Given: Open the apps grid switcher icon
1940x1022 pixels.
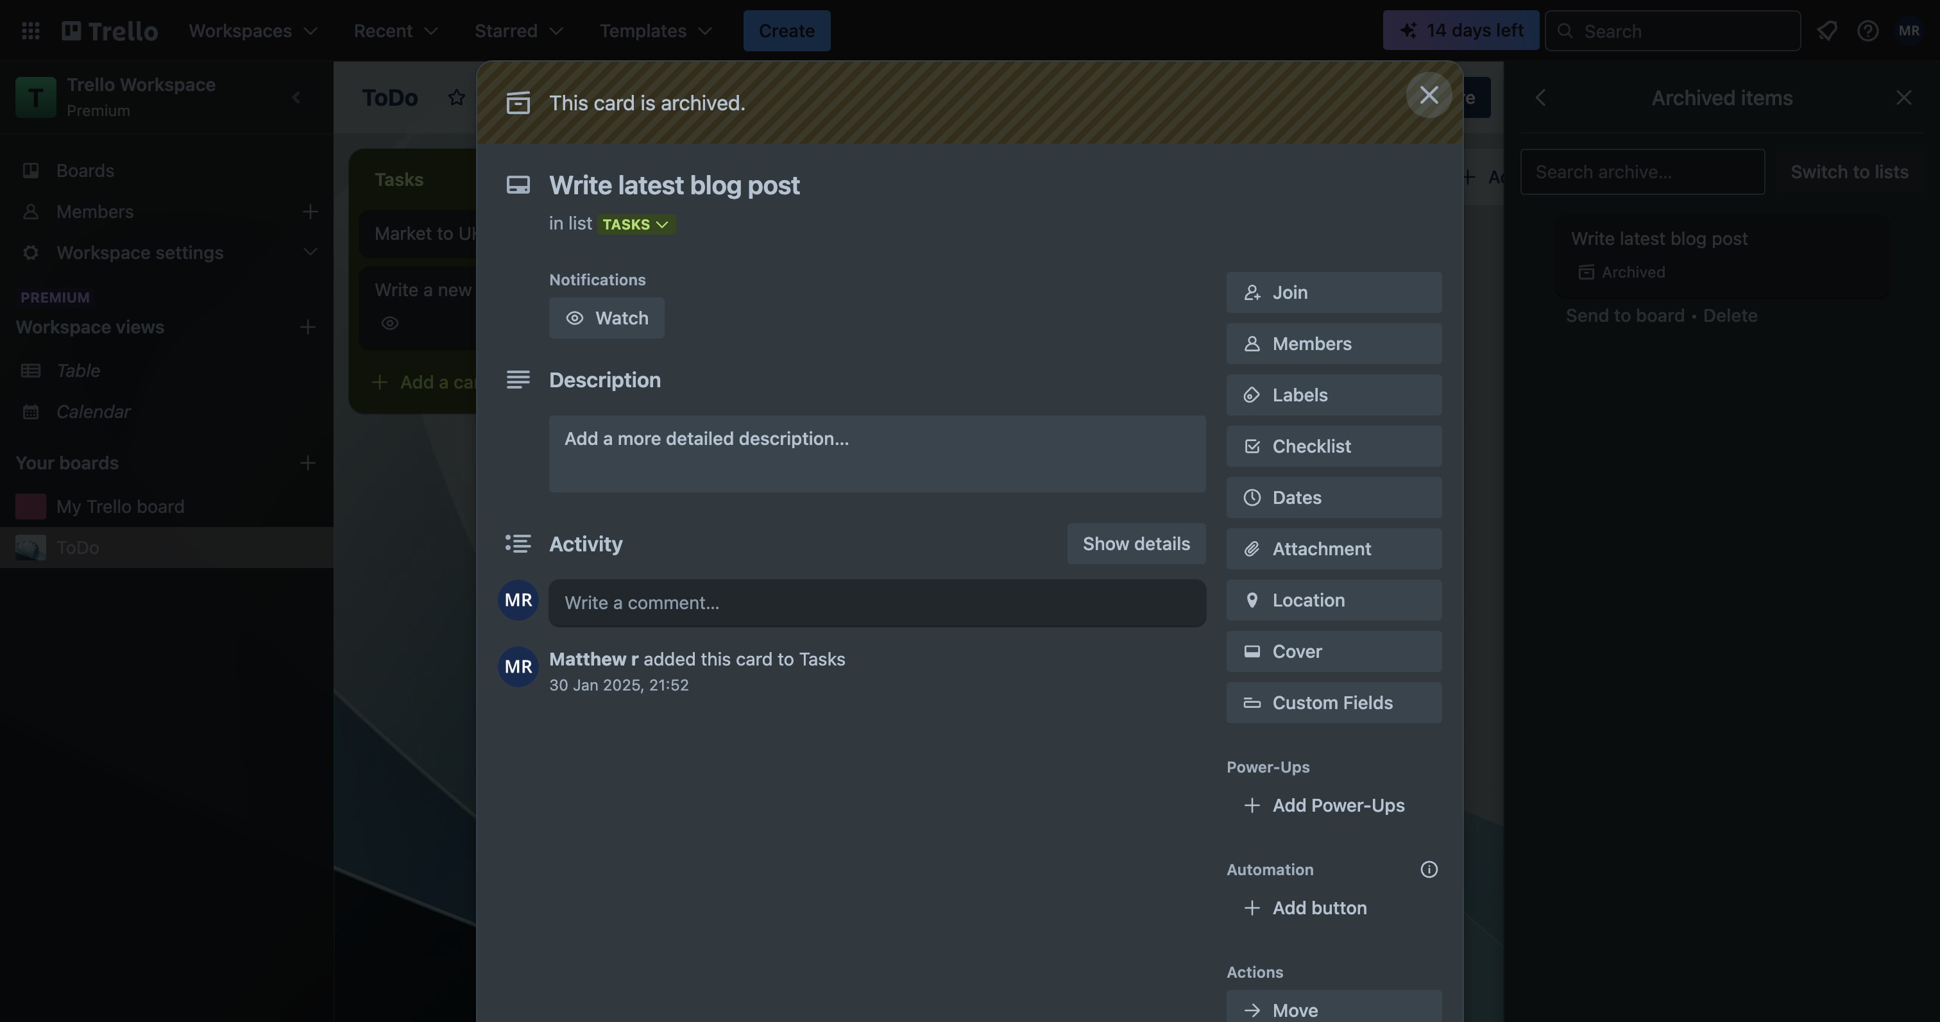Looking at the screenshot, I should (31, 31).
